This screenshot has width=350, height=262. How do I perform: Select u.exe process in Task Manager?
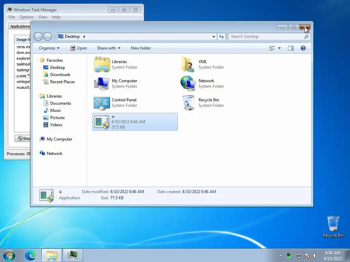coord(22,76)
